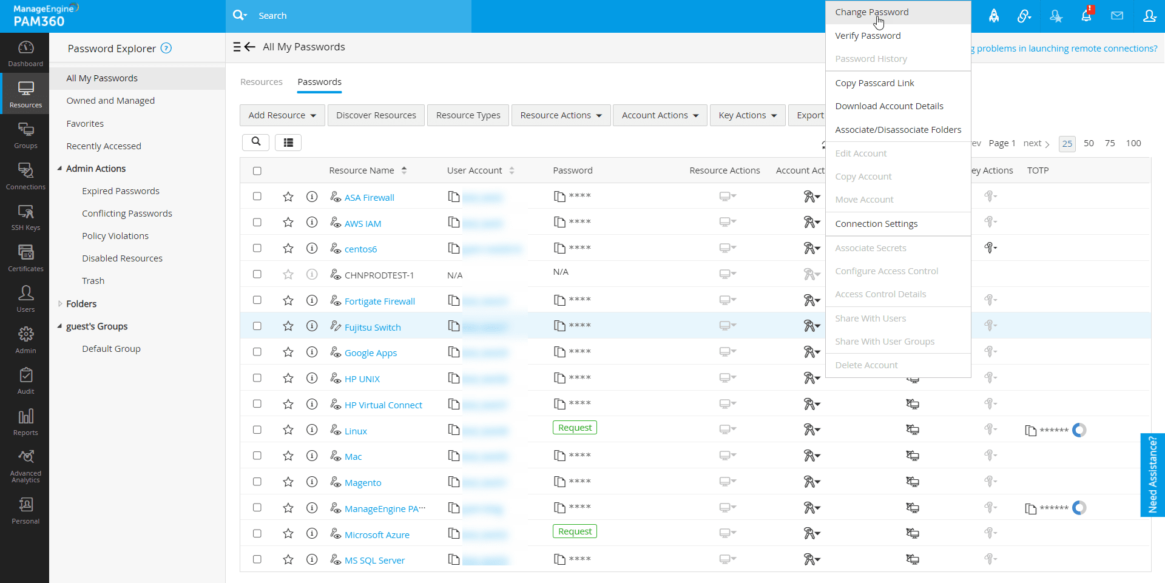Viewport: 1165px width, 583px height.
Task: Select the Linux row checkbox
Action: 257,430
